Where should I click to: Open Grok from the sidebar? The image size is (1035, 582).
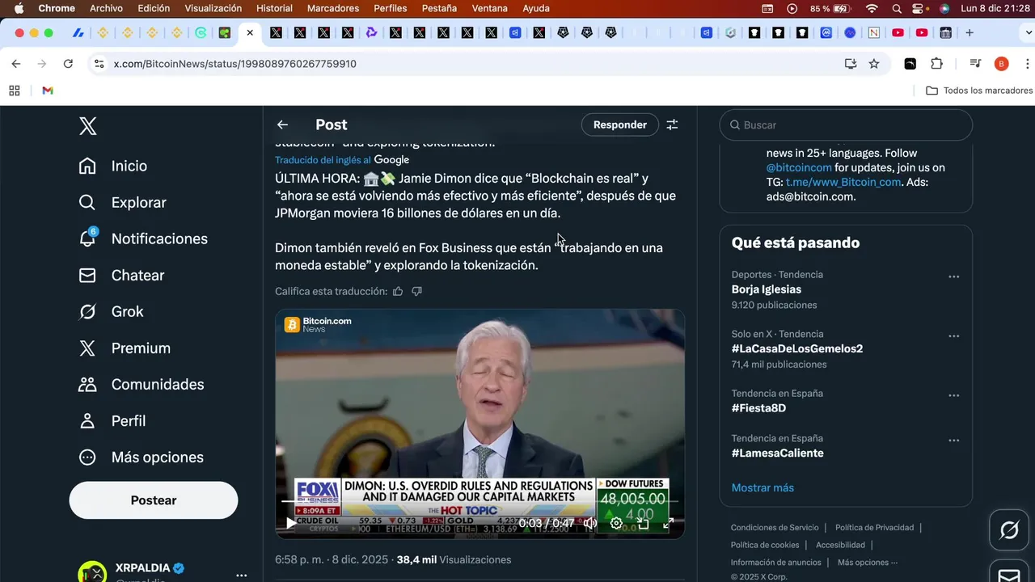click(x=111, y=311)
